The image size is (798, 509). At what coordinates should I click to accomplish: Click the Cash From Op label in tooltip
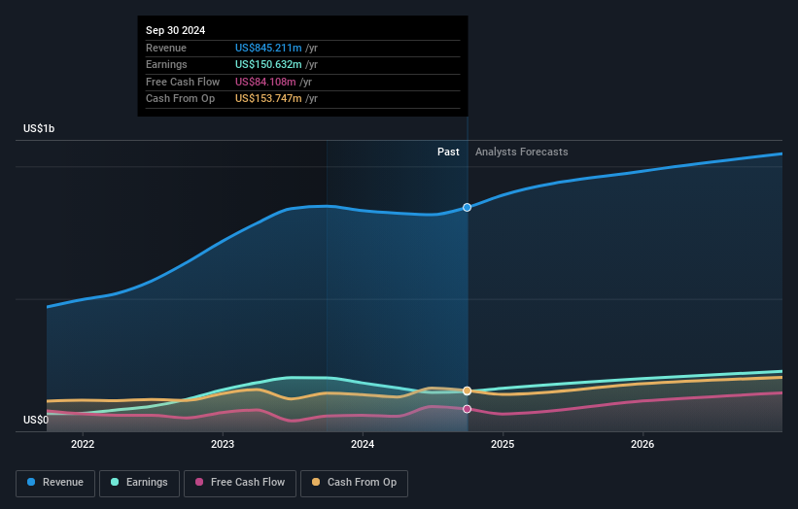pos(180,99)
